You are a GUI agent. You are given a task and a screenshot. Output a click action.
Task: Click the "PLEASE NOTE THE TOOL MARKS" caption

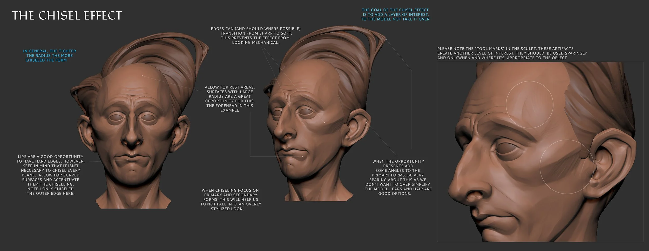[512, 53]
